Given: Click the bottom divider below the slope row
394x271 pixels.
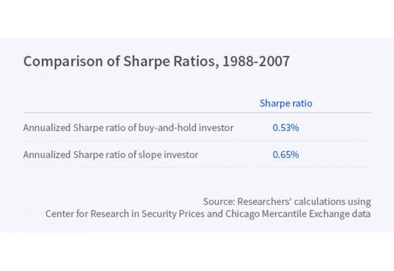Looking at the screenshot, I should pos(197,168).
